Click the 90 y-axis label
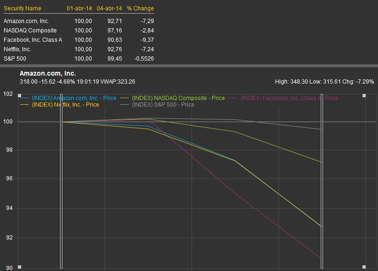Screen dimensions: 378x271 tap(9, 268)
